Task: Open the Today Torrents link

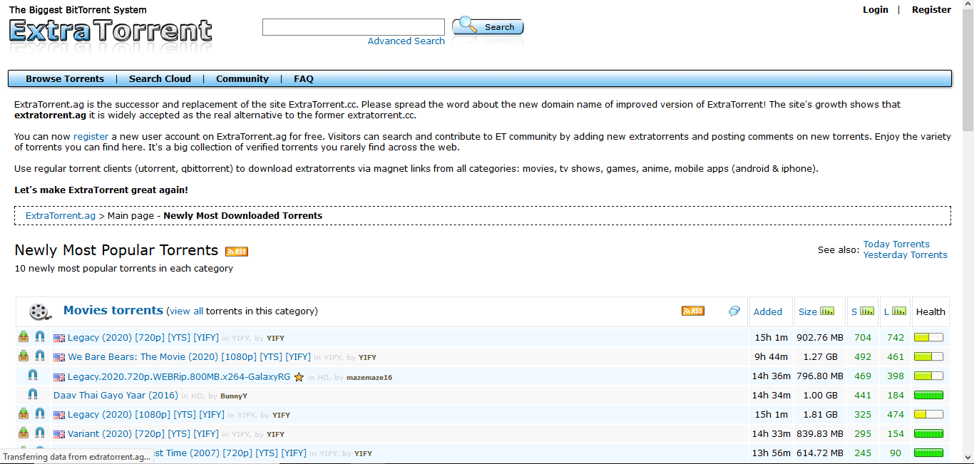Action: coord(896,244)
